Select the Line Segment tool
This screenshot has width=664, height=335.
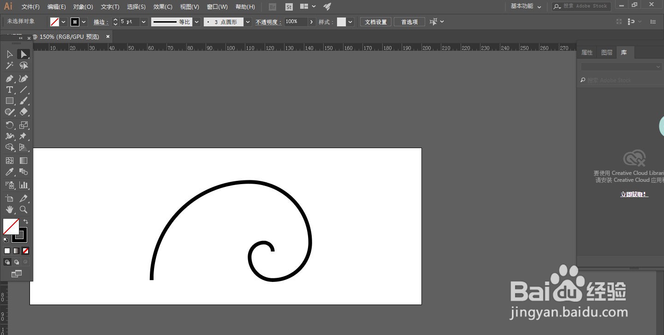click(x=24, y=90)
